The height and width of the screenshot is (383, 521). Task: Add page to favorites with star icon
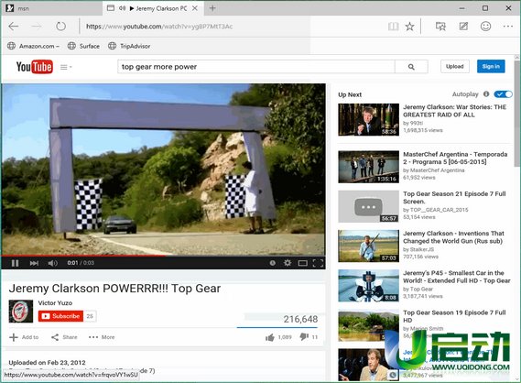point(409,27)
